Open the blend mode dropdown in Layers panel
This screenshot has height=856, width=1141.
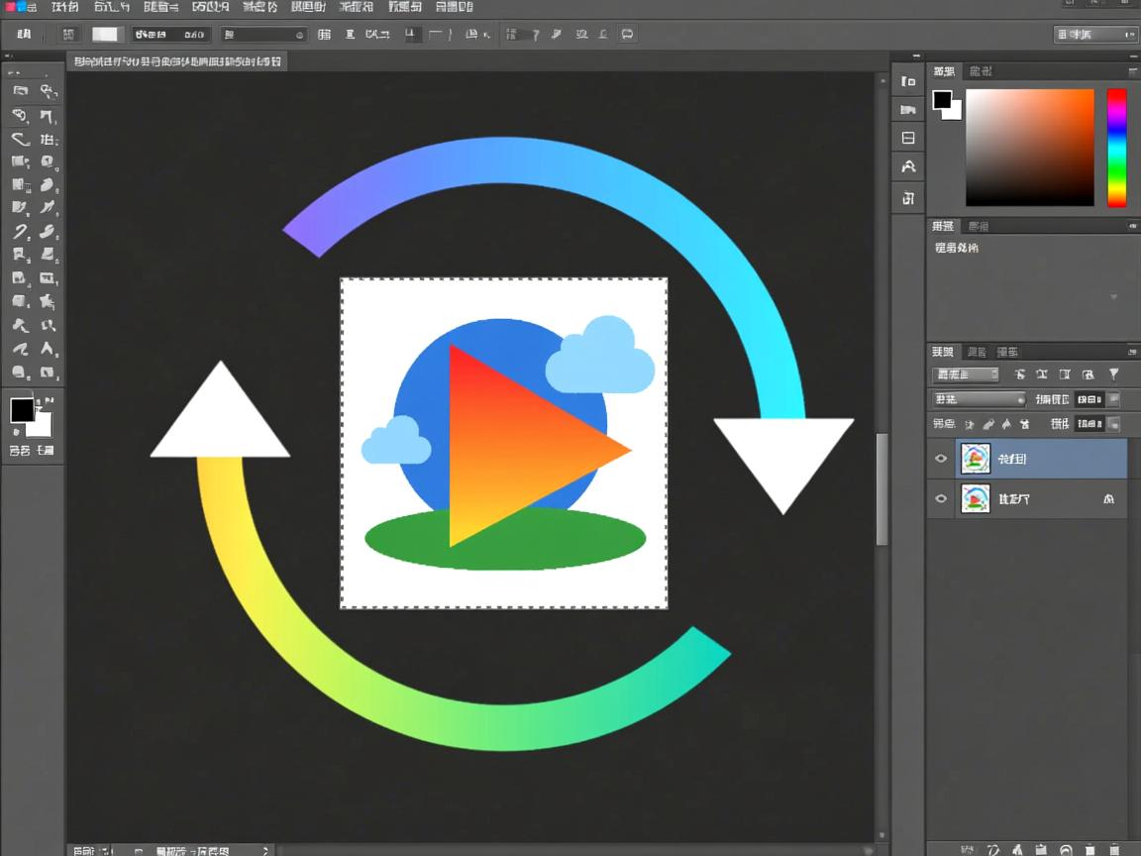click(x=979, y=399)
